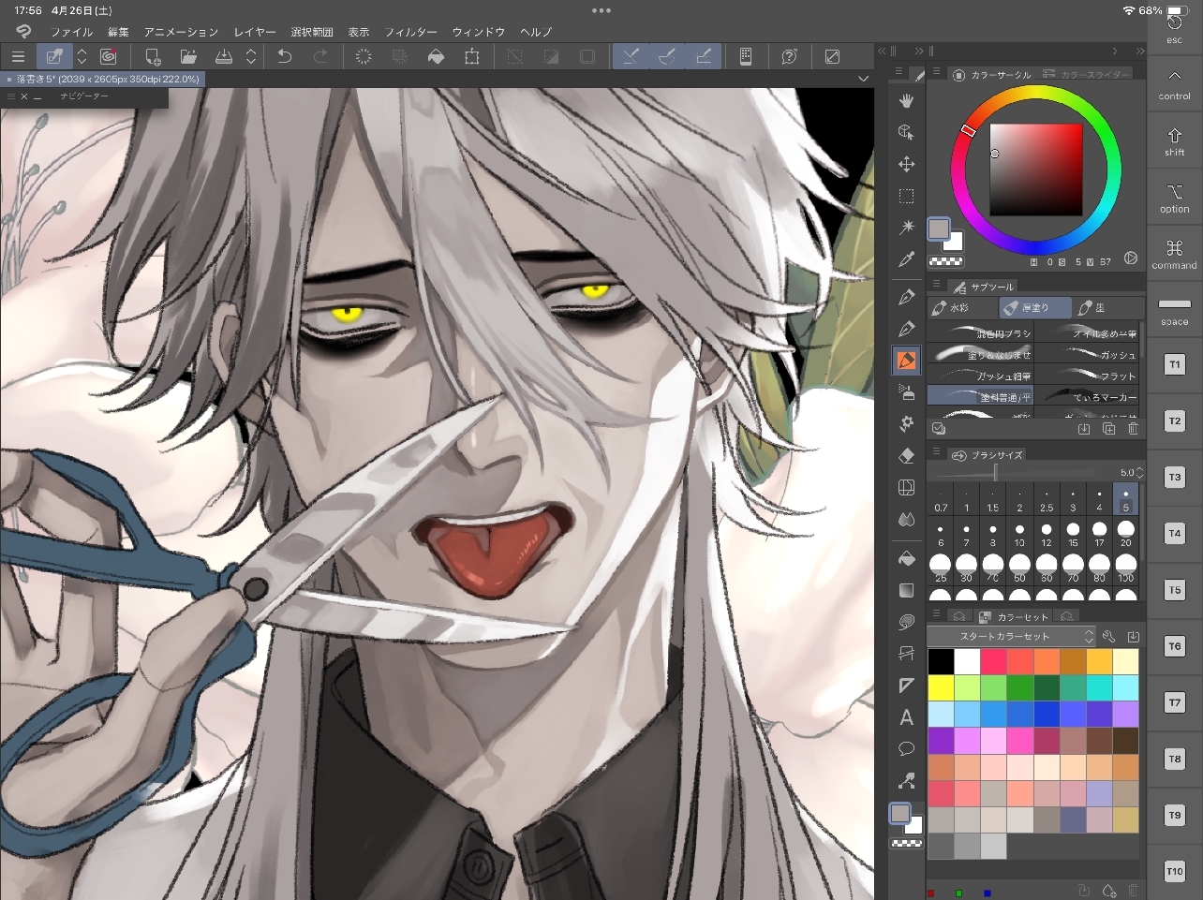Pick the black swatch in the color set
The image size is (1203, 900).
click(x=941, y=662)
